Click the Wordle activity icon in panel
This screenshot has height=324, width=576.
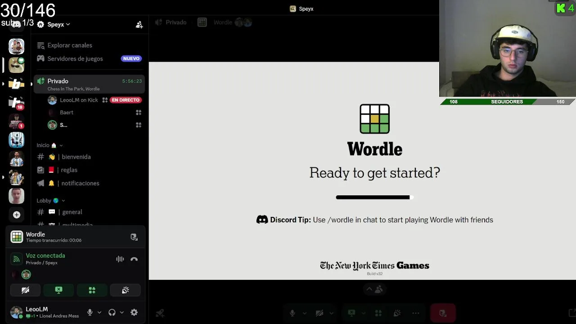(17, 237)
